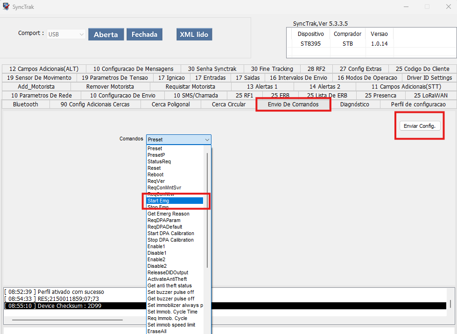
Task: Select EraseAll command in list
Action: (x=175, y=331)
